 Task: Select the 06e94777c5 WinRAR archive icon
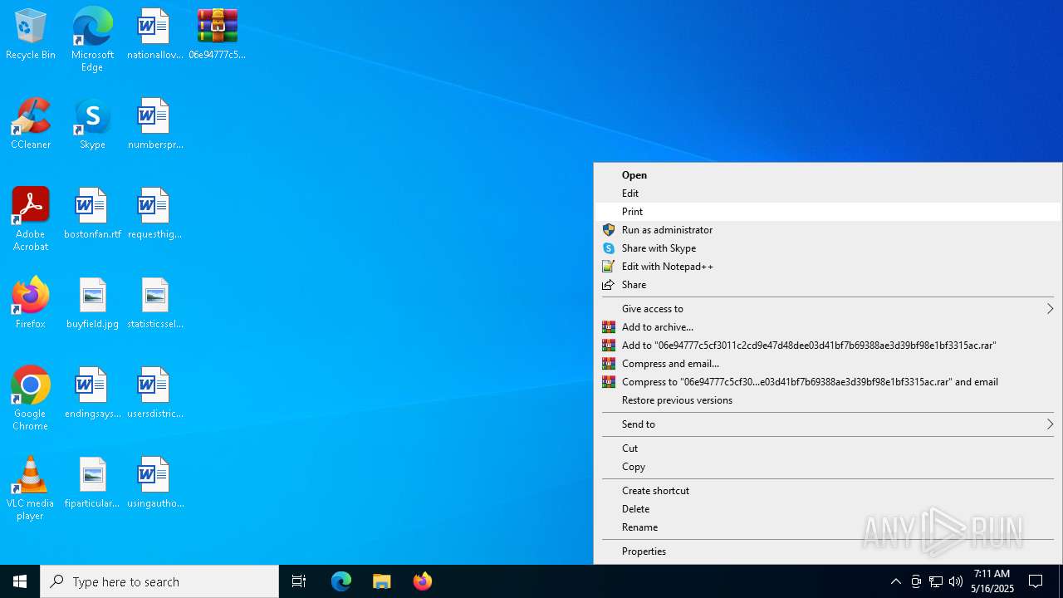coord(217,35)
